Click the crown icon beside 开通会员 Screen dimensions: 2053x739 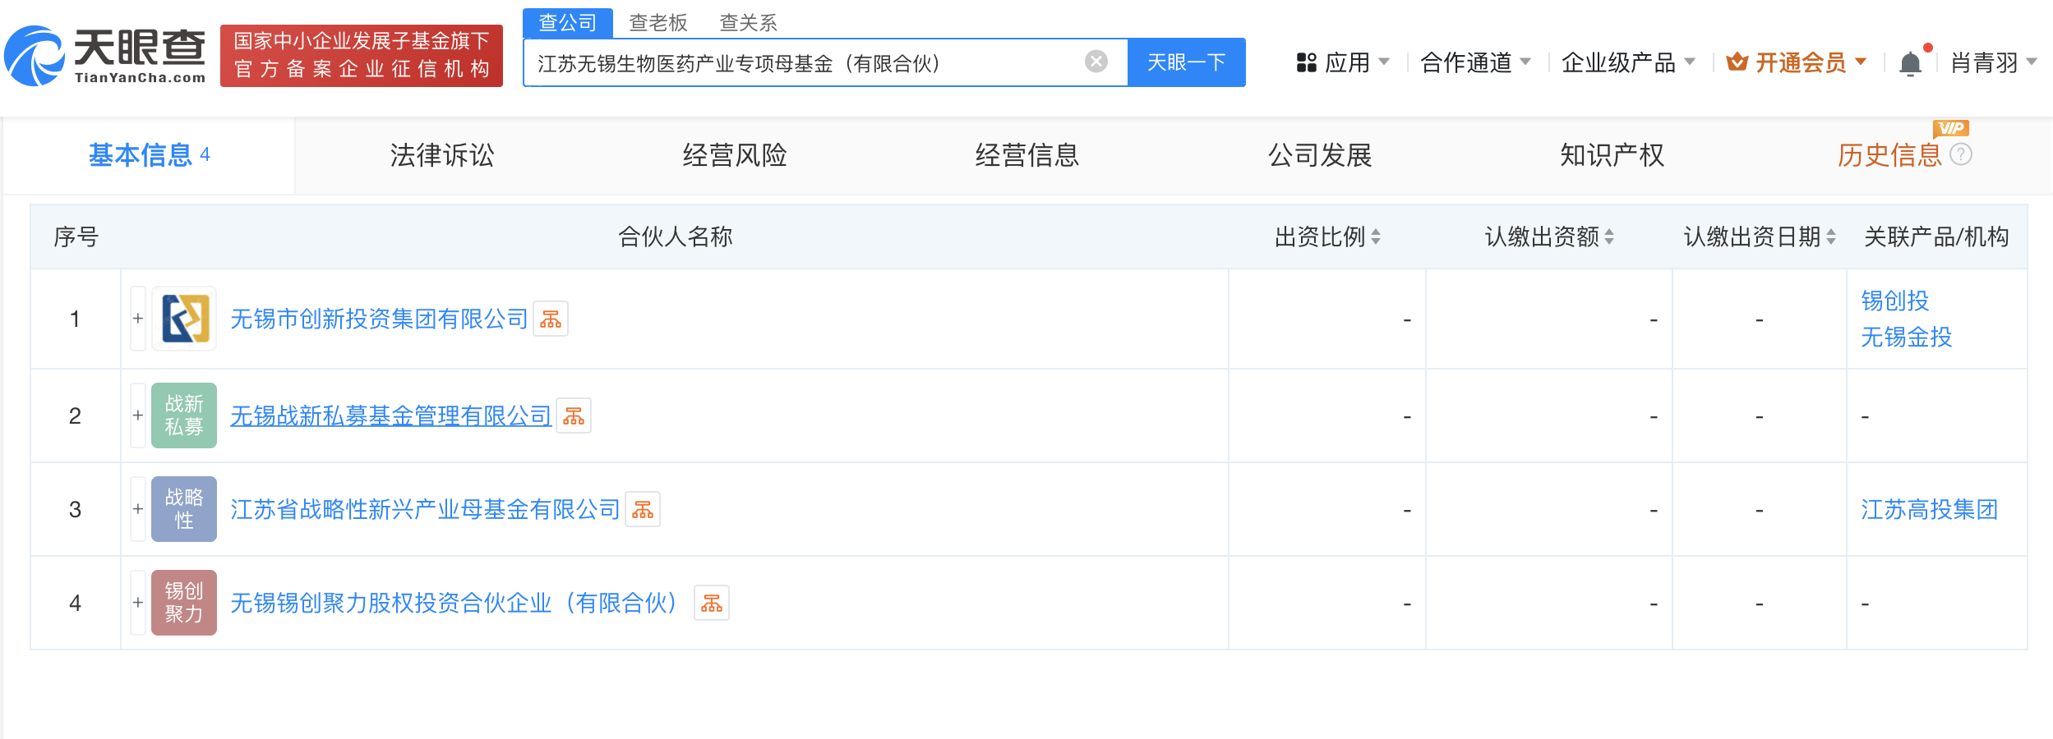click(x=1738, y=62)
